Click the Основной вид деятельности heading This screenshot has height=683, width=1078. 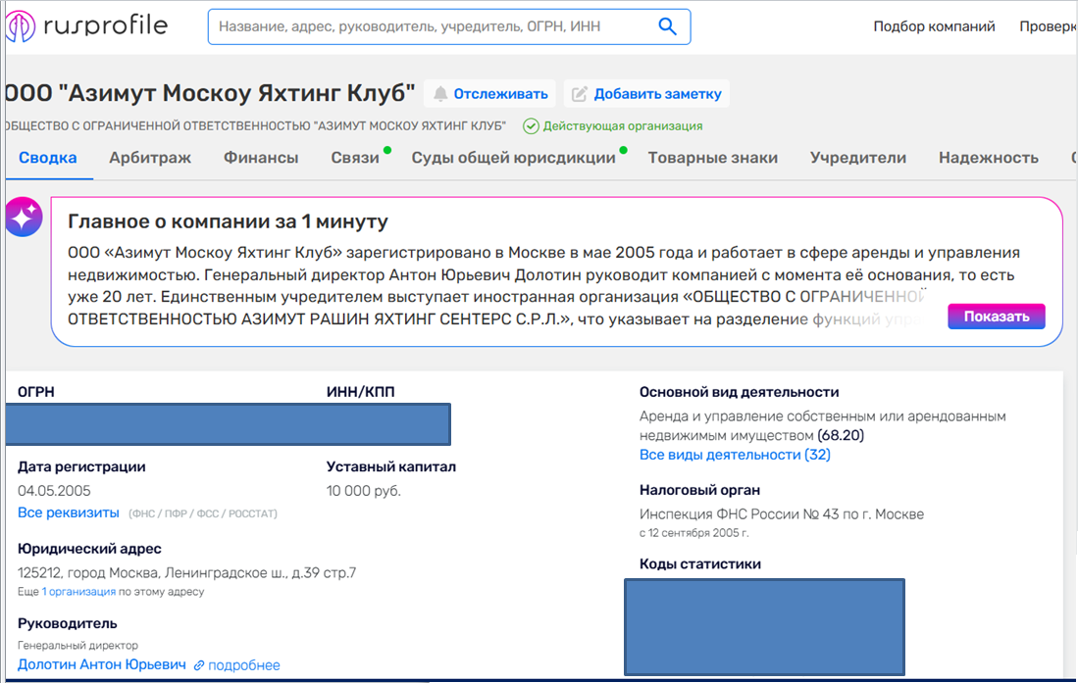(x=739, y=392)
